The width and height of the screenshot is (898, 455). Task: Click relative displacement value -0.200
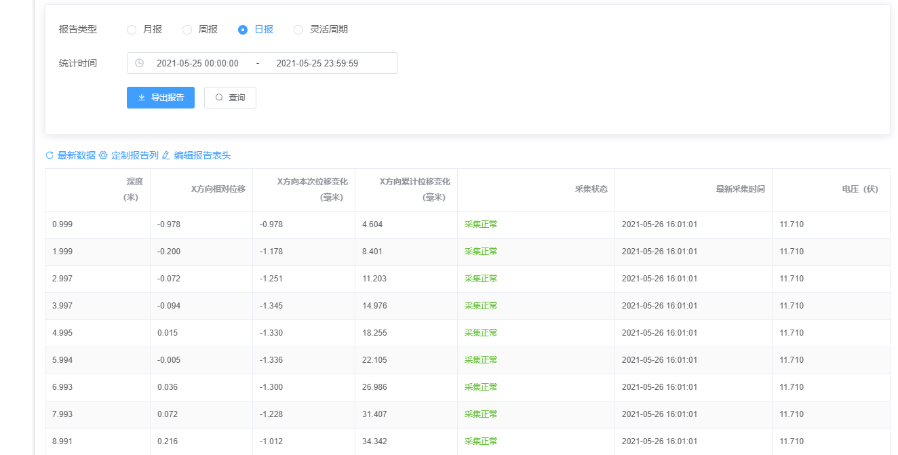pos(169,252)
